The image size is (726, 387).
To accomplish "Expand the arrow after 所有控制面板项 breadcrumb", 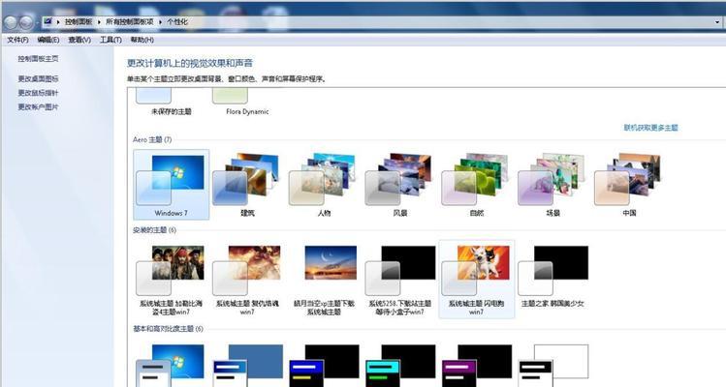I will coord(160,21).
